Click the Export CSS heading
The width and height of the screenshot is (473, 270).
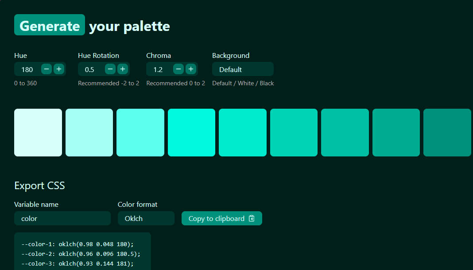pyautogui.click(x=39, y=186)
